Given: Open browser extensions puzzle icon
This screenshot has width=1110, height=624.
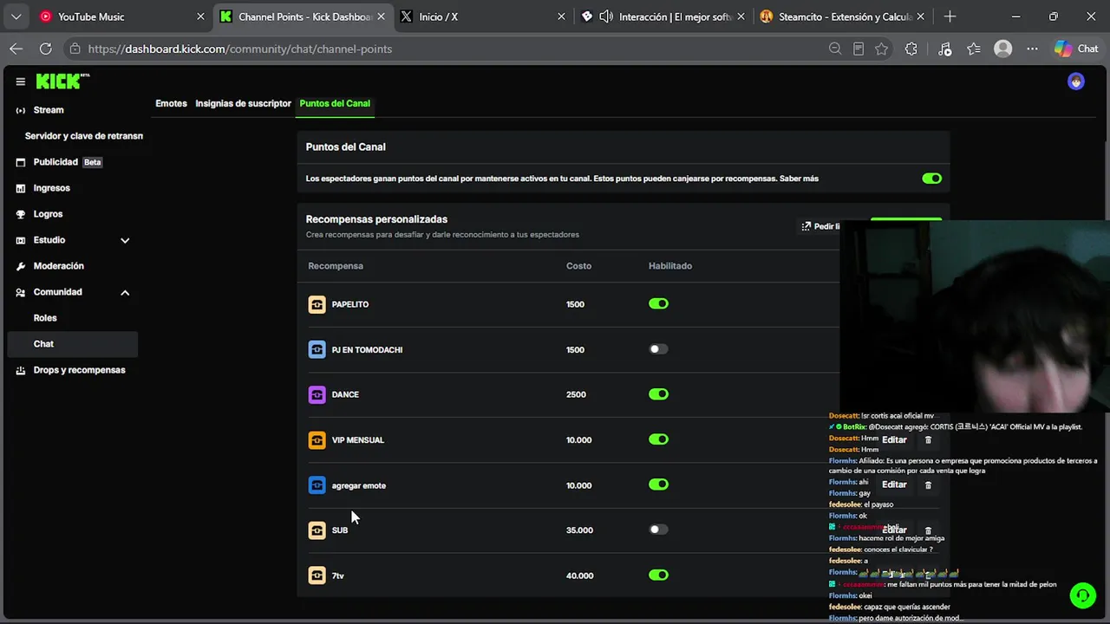Looking at the screenshot, I should (x=911, y=49).
